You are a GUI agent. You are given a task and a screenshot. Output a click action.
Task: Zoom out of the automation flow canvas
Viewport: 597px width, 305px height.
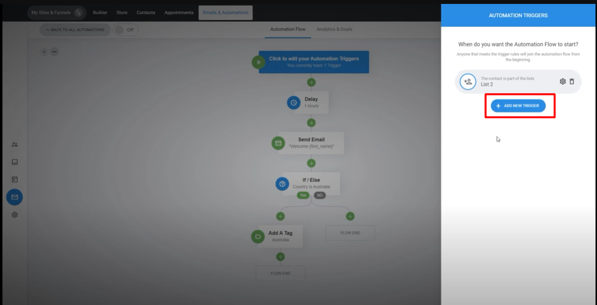tap(54, 52)
